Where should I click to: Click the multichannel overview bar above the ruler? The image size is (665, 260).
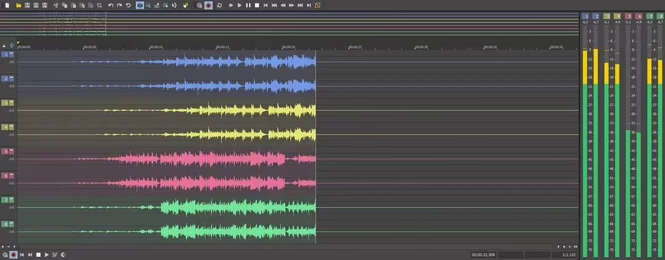coord(289,24)
